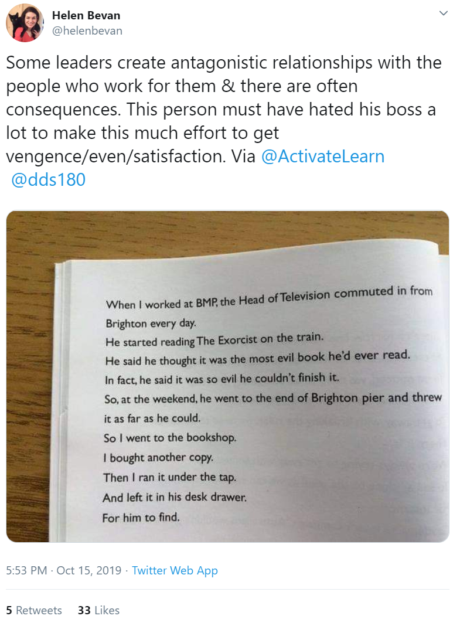
Task: Click the display name Helen Bevan
Action: (x=86, y=15)
